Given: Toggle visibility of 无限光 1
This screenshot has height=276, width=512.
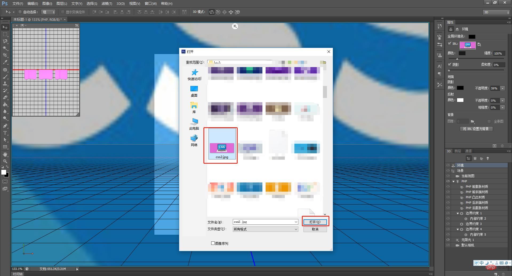Looking at the screenshot, I should pyautogui.click(x=448, y=240).
